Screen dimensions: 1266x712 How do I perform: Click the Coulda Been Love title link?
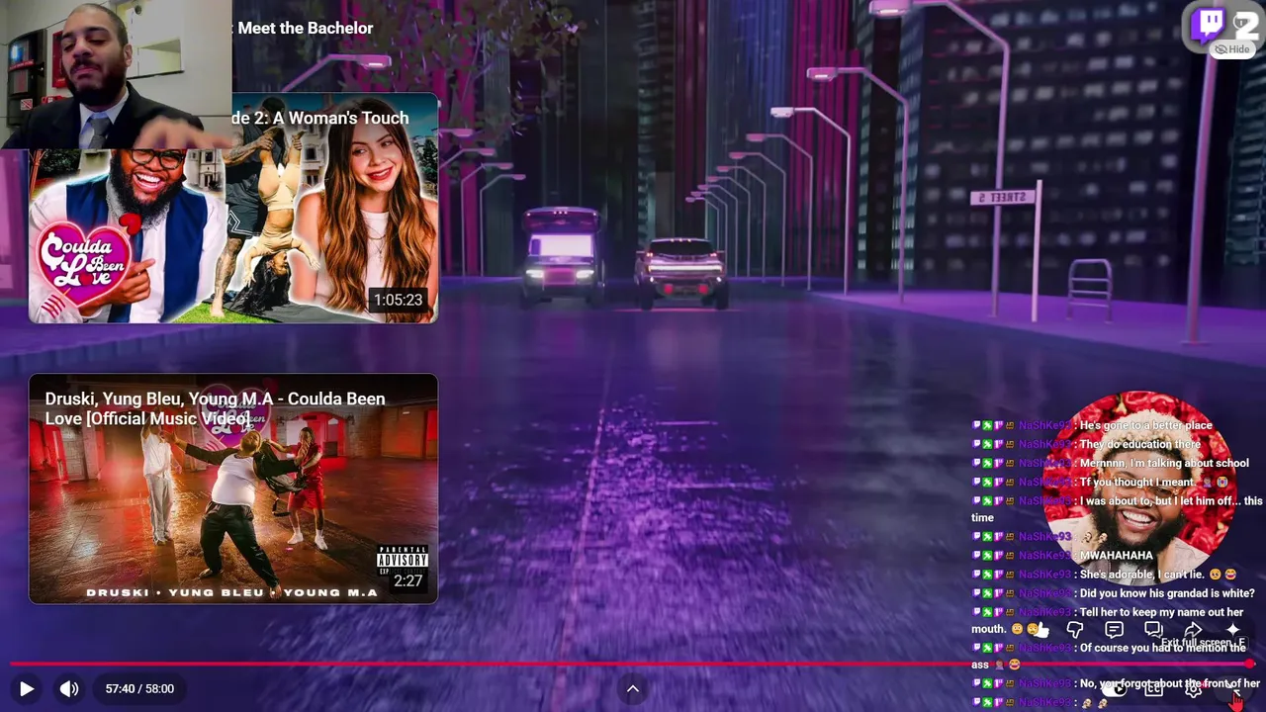tap(215, 408)
